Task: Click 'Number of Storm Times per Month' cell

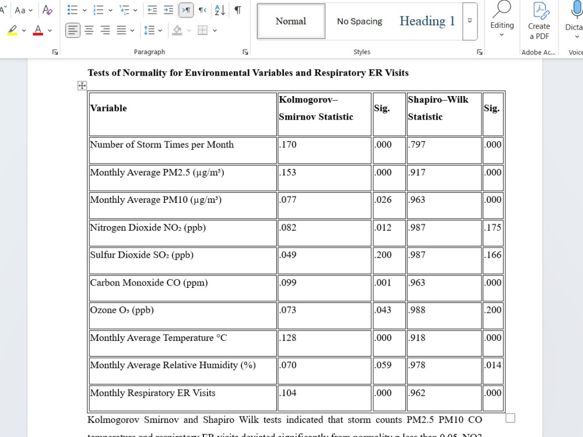Action: [x=183, y=150]
